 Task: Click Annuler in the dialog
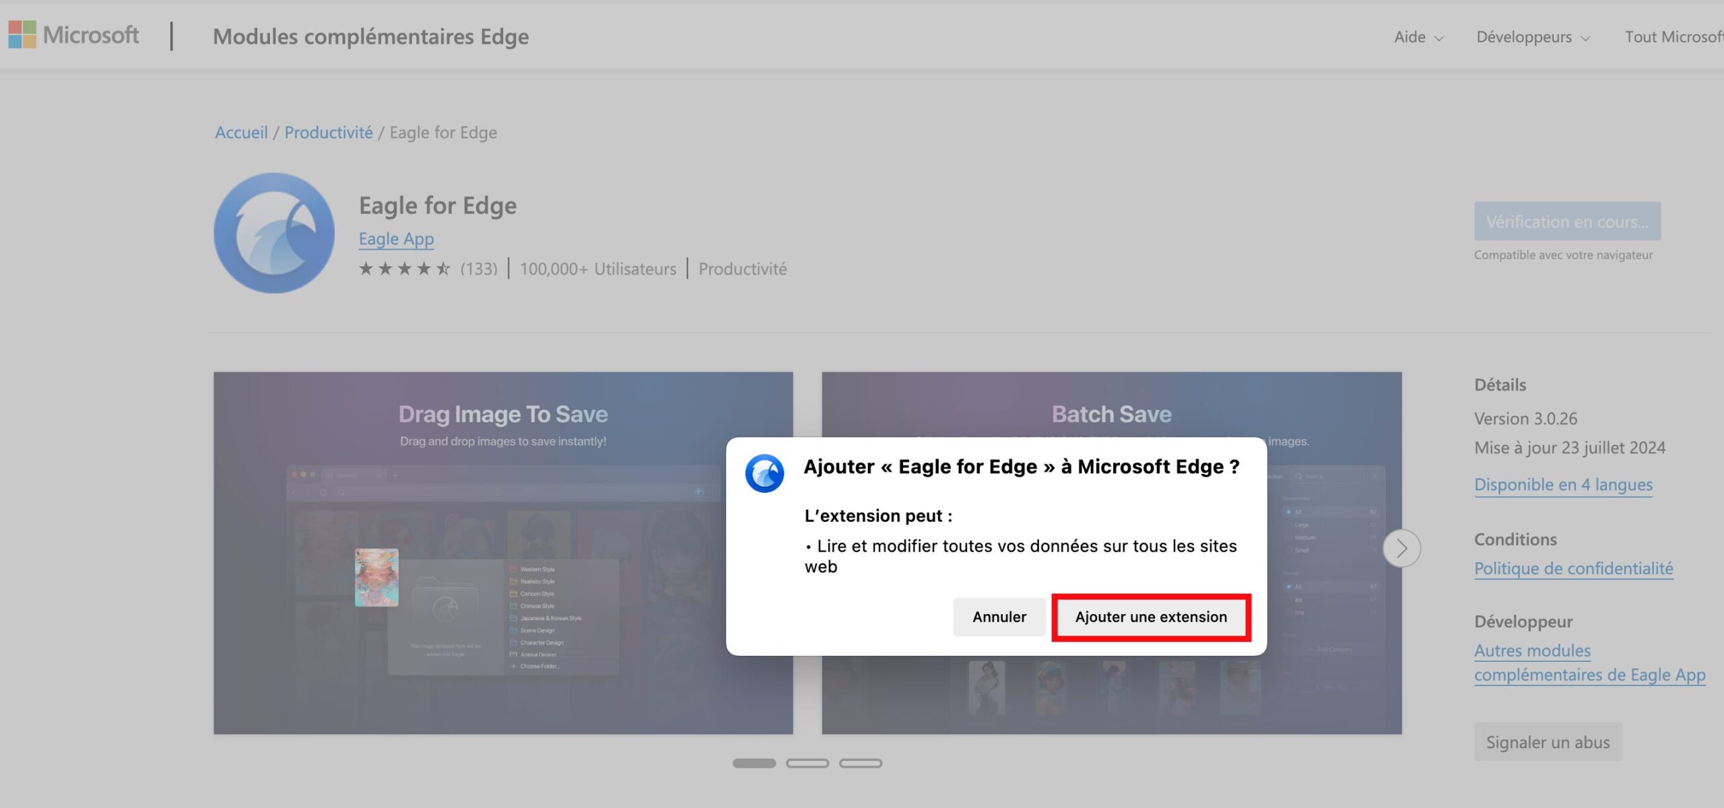(999, 617)
